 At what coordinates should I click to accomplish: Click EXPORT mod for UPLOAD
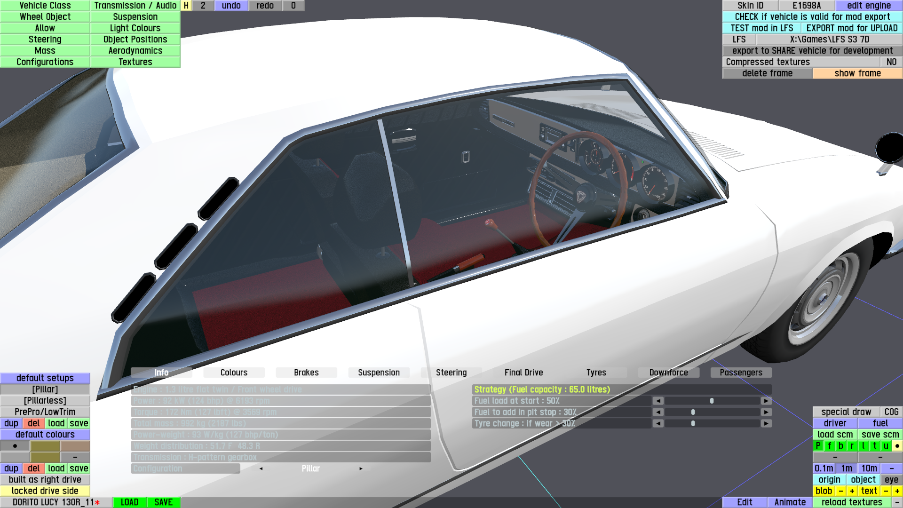[x=851, y=28]
